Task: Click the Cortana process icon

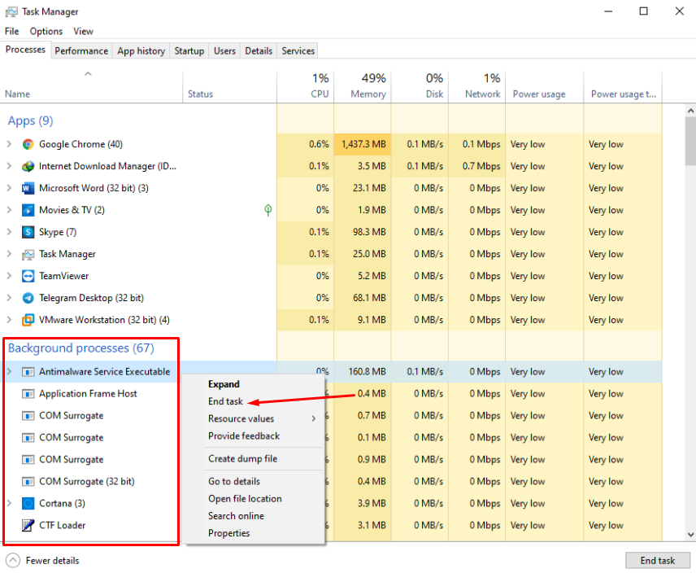Action: coord(28,503)
